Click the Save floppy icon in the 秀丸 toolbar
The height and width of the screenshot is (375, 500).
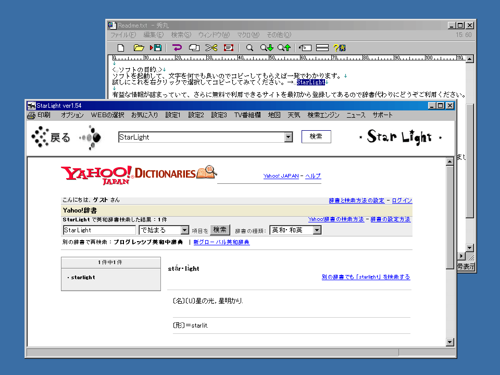(x=156, y=48)
